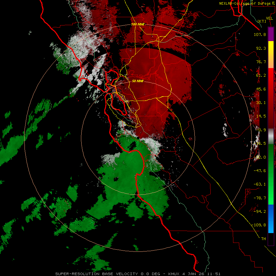Click the 50 NMI range ring label
Image resolution: width=276 pixels, height=276 pixels.
click(138, 81)
